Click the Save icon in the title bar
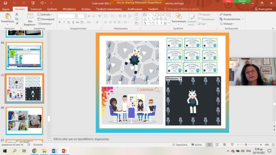276x155 pixels. (5, 3)
